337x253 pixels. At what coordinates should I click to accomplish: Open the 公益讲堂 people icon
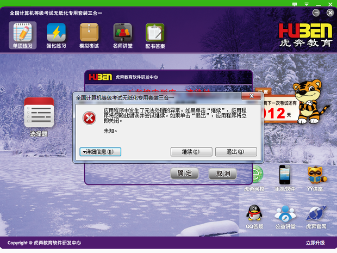tap(285, 217)
